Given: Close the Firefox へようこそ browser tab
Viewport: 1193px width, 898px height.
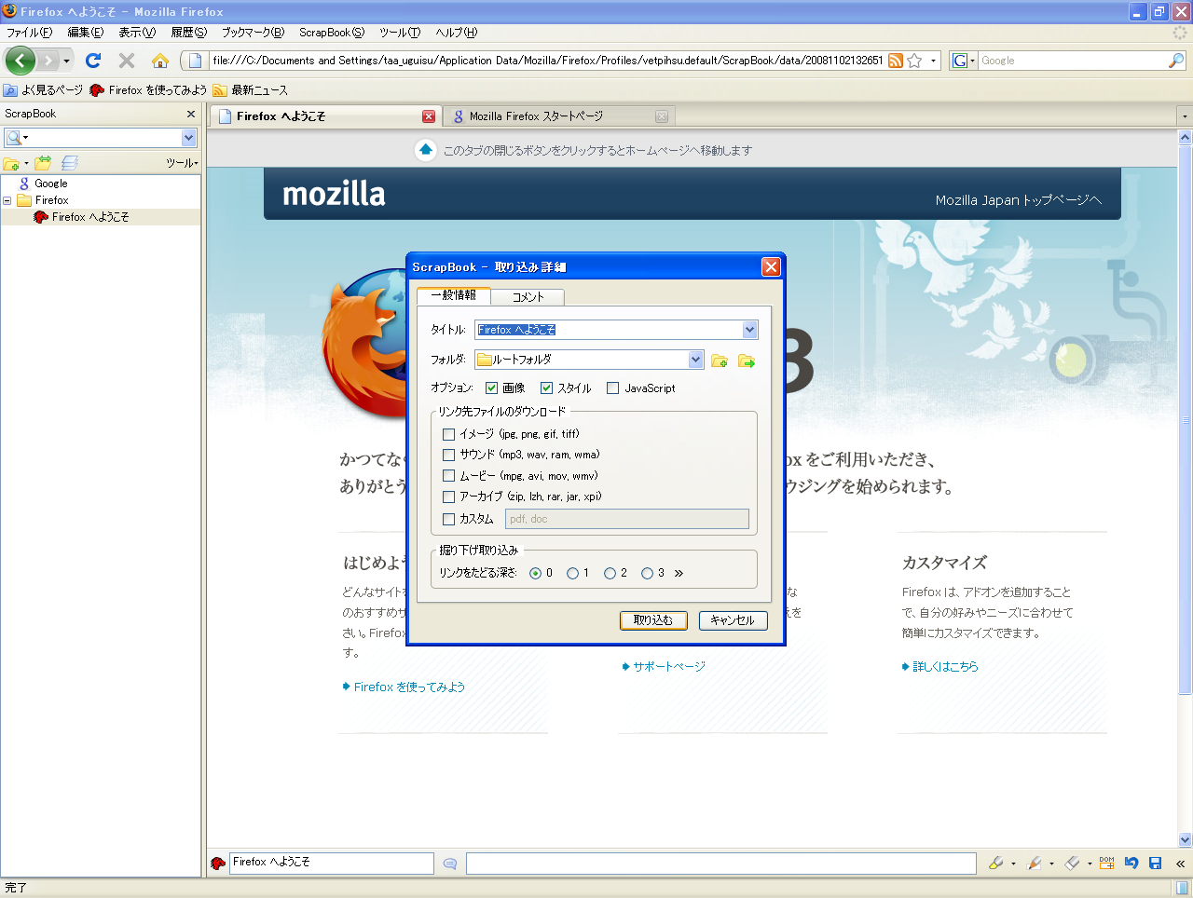Looking at the screenshot, I should 429,116.
